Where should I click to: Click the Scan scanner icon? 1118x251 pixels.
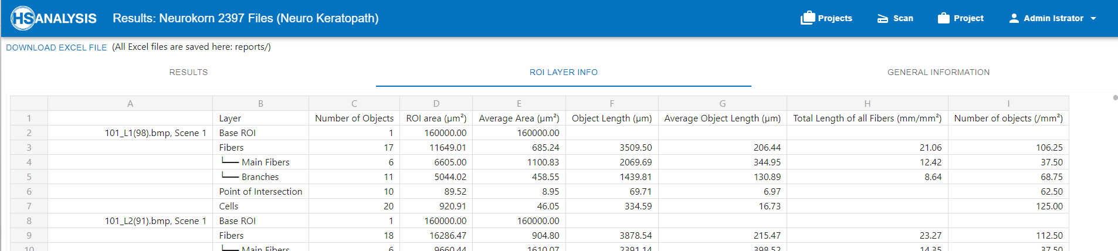(883, 18)
